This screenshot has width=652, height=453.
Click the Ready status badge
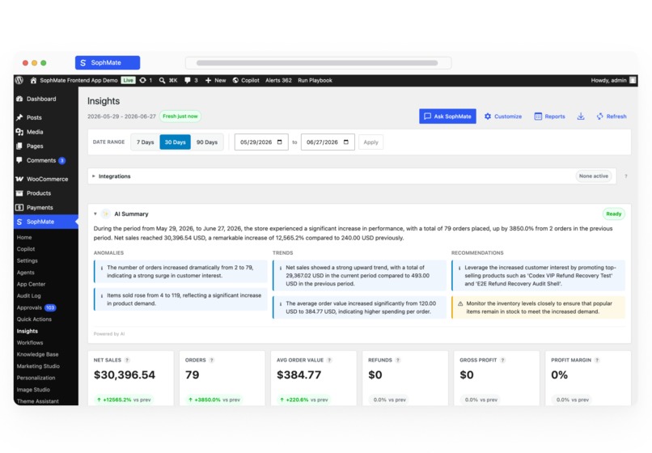click(x=613, y=214)
